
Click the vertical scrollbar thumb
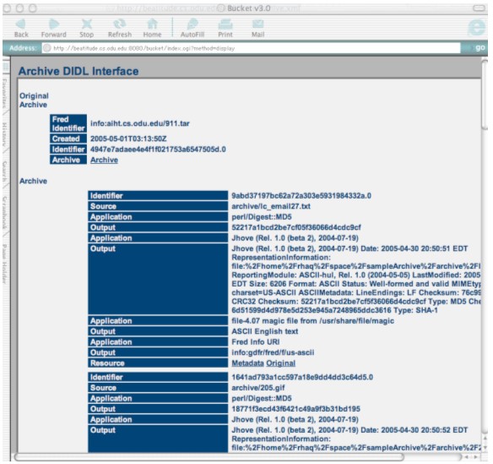tap(485, 95)
